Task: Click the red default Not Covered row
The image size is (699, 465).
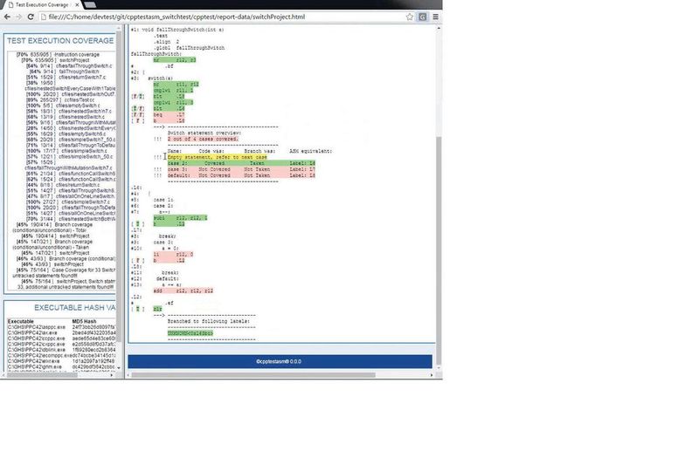Action: point(241,175)
